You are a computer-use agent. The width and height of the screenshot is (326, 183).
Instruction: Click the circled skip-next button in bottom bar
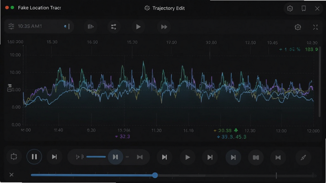coord(233,157)
